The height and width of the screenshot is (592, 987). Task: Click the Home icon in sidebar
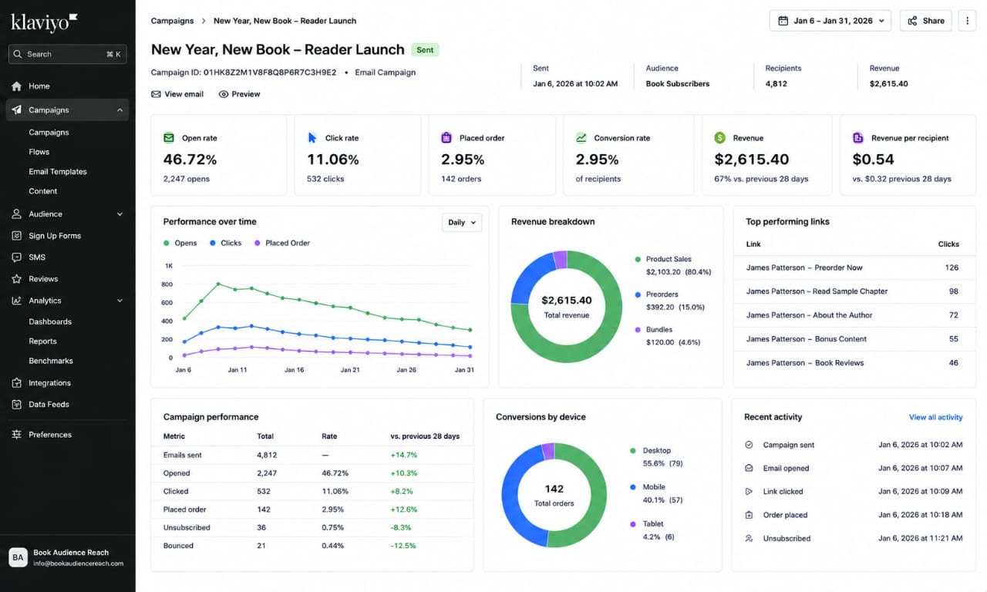[16, 86]
